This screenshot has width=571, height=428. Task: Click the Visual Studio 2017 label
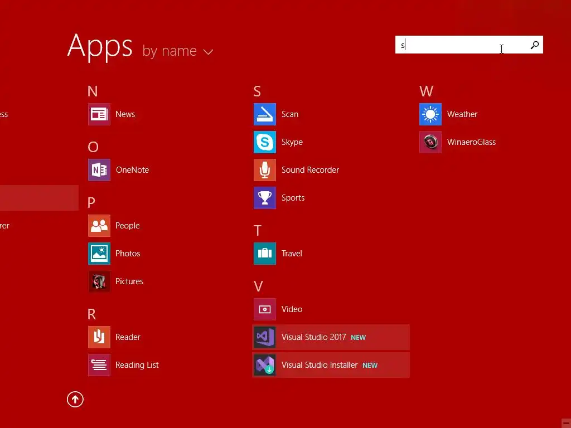(x=314, y=337)
